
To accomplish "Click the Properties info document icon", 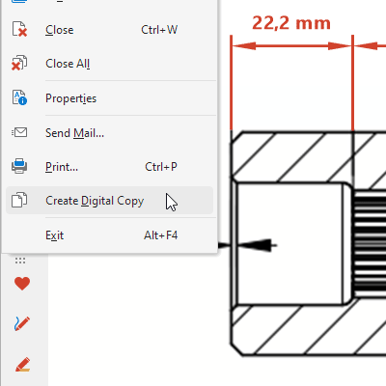I will click(19, 97).
